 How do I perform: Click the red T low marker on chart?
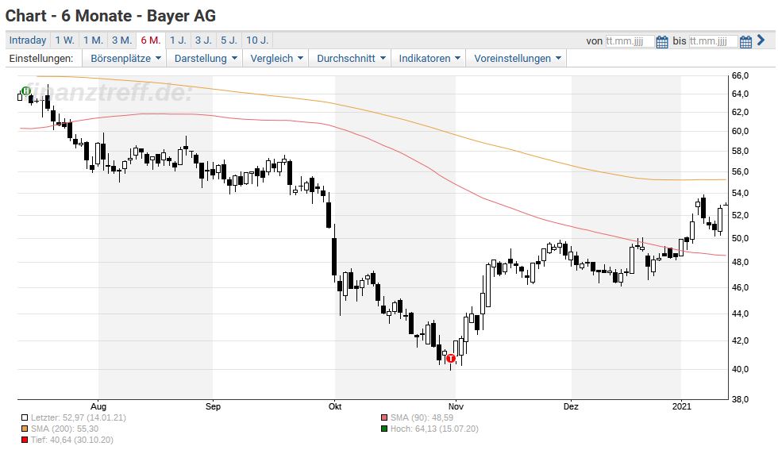click(x=451, y=358)
